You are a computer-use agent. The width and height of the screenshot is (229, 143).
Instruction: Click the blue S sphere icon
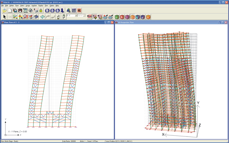52,11
